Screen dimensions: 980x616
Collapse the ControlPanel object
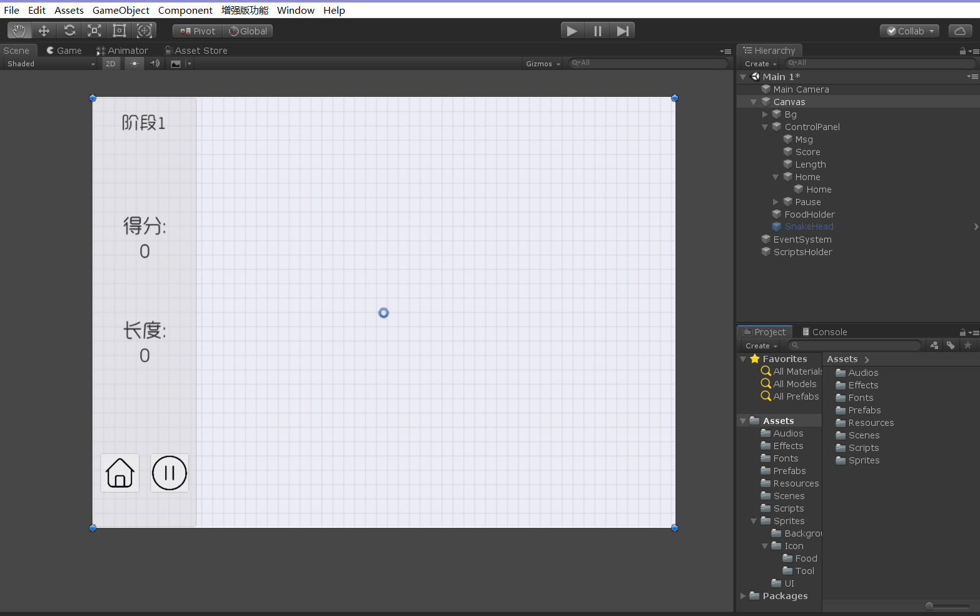pyautogui.click(x=765, y=127)
